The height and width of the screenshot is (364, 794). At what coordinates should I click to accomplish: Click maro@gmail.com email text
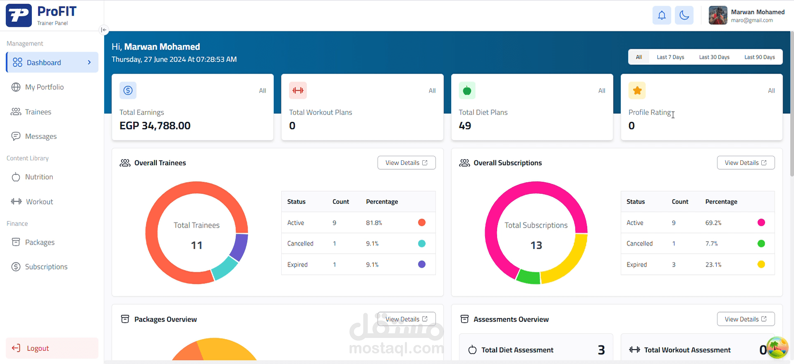(752, 20)
